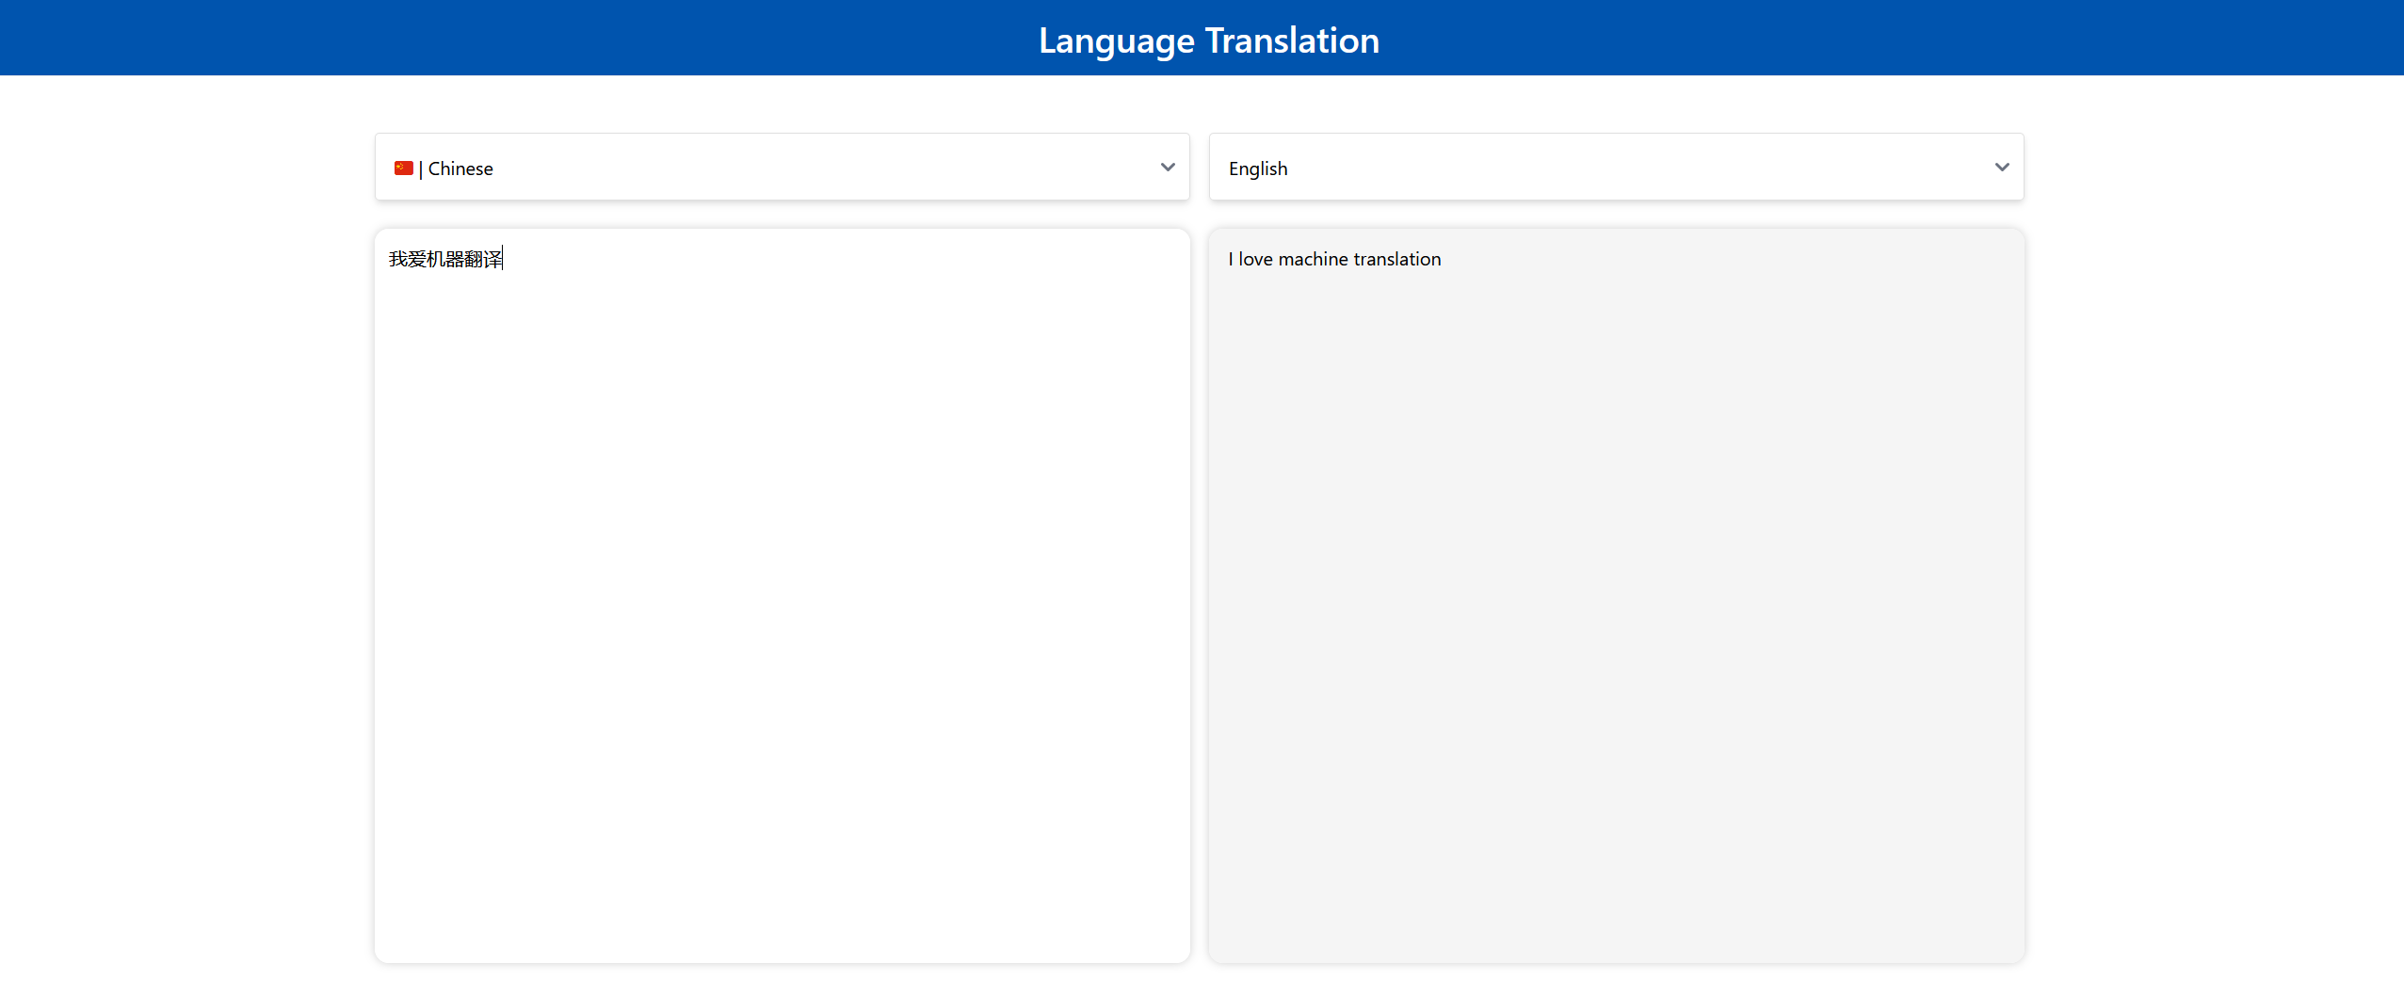Click the word "Translation" in the page title
This screenshot has height=995, width=2404.
click(x=1292, y=40)
